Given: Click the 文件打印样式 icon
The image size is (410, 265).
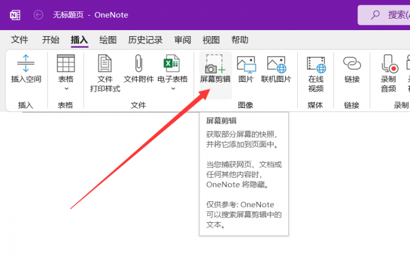Looking at the screenshot, I should coord(105,63).
